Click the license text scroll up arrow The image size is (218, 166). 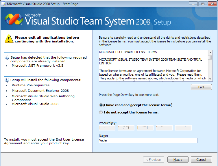point(210,53)
